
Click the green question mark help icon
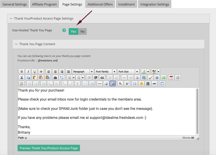click(x=64, y=30)
